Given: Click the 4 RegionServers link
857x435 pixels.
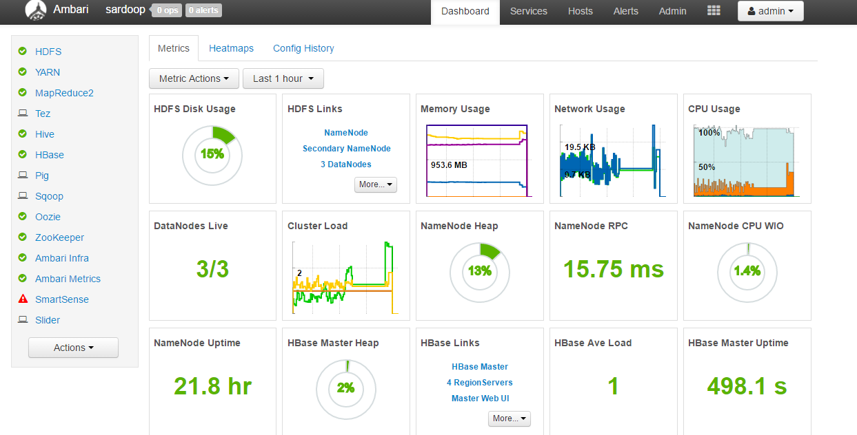Looking at the screenshot, I should (x=479, y=383).
